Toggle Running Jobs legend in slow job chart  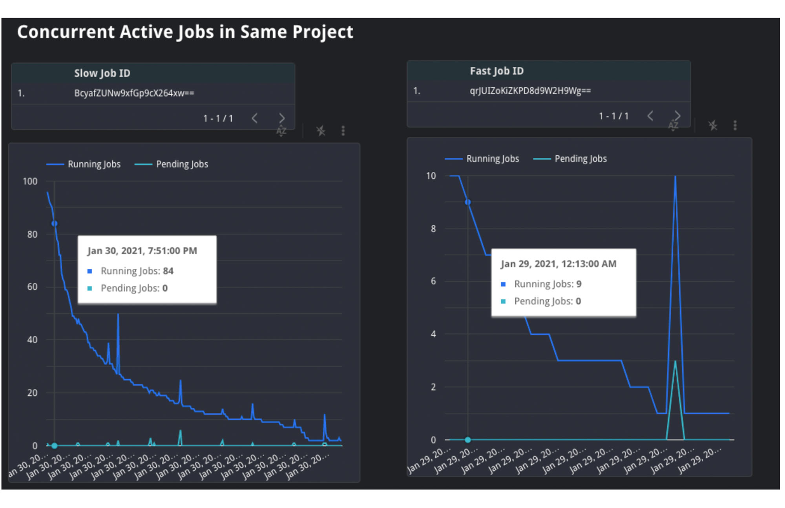click(x=84, y=164)
